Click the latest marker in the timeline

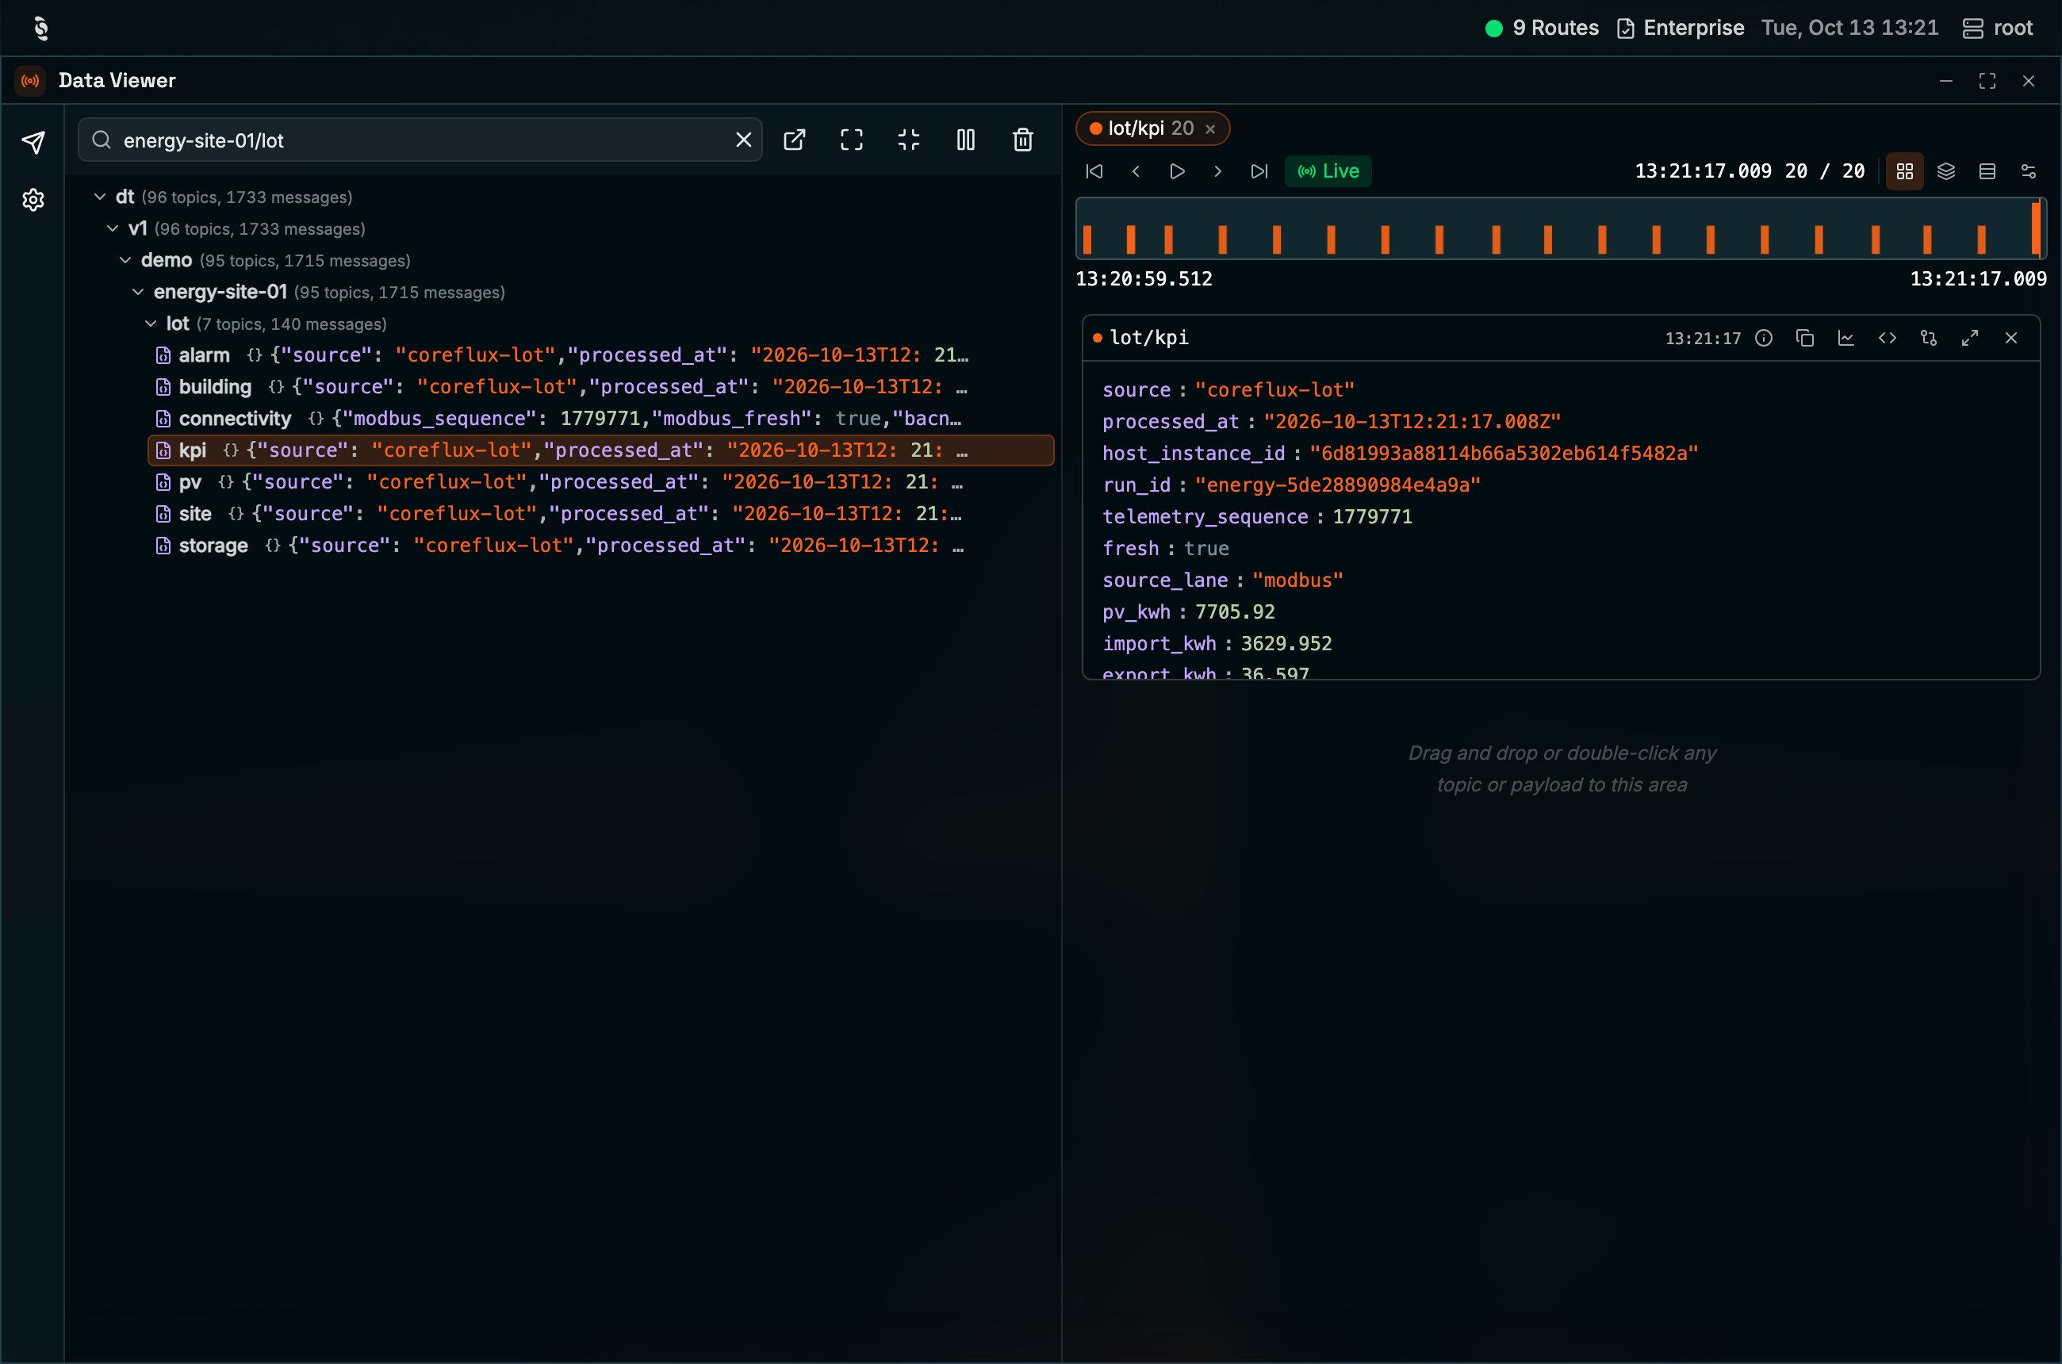2036,227
